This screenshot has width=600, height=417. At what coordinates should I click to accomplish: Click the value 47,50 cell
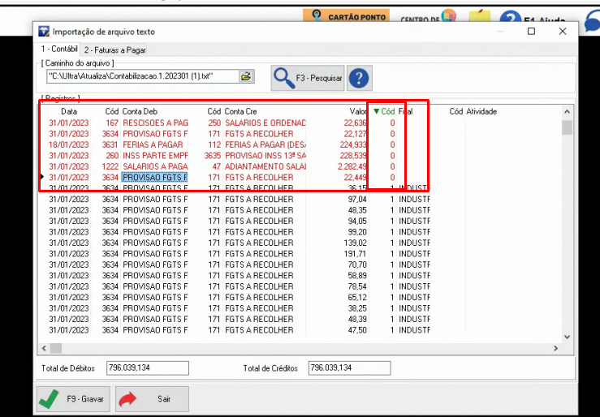(357, 330)
